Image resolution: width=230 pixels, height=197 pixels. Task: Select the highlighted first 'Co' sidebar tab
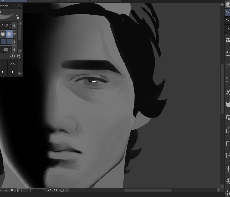228,13
